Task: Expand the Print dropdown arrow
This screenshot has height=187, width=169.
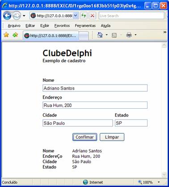Action: click(x=135, y=35)
